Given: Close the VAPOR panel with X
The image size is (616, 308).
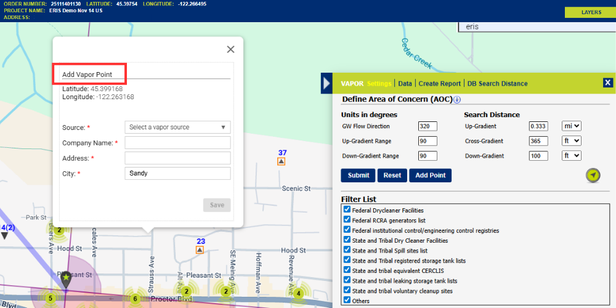Looking at the screenshot, I should tap(607, 83).
